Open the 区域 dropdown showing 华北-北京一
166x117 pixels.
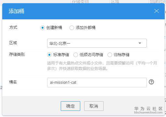coord(97,43)
